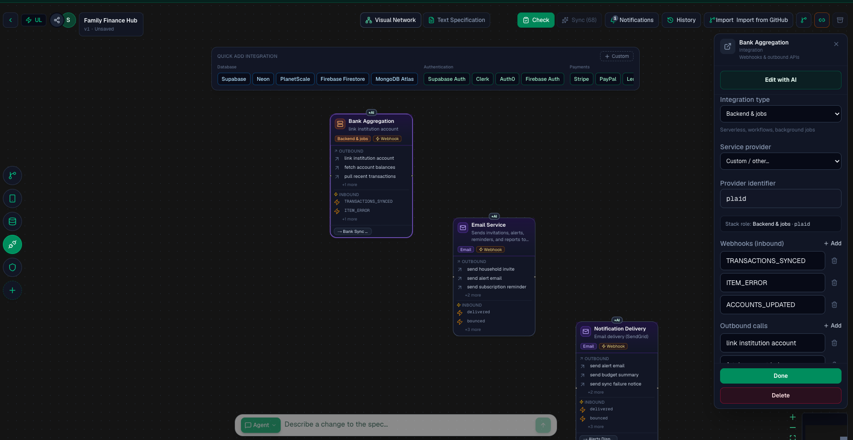The height and width of the screenshot is (440, 853).
Task: Expand '+2 more' in Notification Delivery outbound
Action: 596,392
